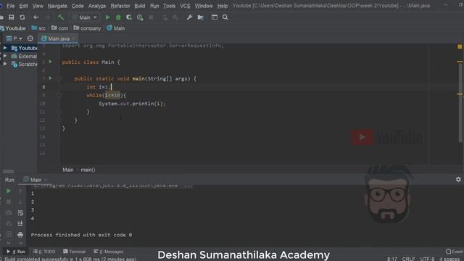This screenshot has width=464, height=261.
Task: Expand the Scratches tree node
Action: pyautogui.click(x=5, y=64)
